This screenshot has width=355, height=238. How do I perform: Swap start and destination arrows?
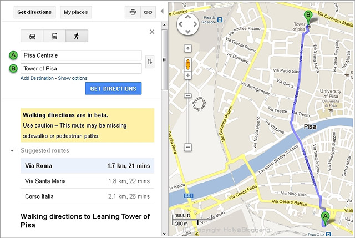(x=150, y=62)
